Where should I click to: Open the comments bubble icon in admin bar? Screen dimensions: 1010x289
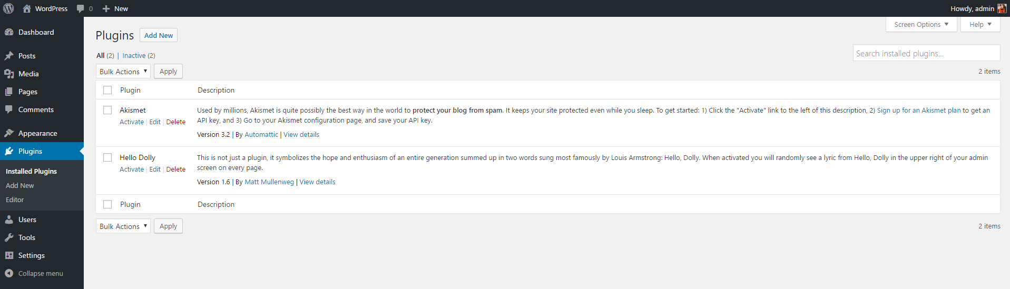[80, 8]
